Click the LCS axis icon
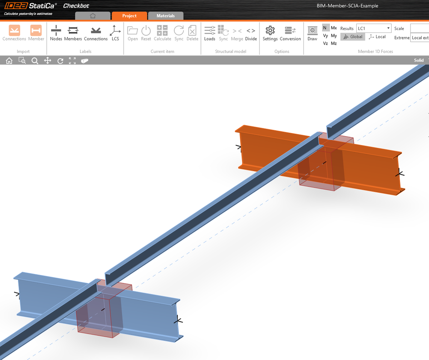Screen dimensions: 429x360 [115, 33]
